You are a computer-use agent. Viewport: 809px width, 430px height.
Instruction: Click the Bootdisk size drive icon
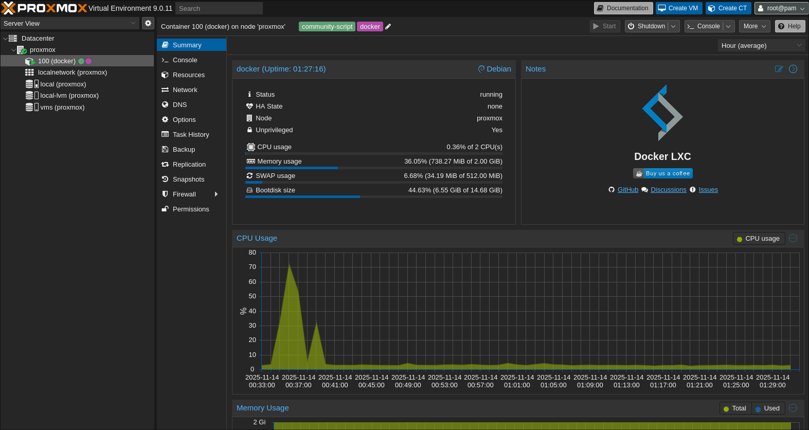[x=249, y=190]
